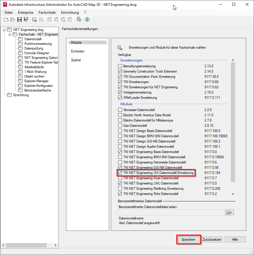Click the first greyed scroll icon with gear
This screenshot has height=255, width=254.
point(49,20)
